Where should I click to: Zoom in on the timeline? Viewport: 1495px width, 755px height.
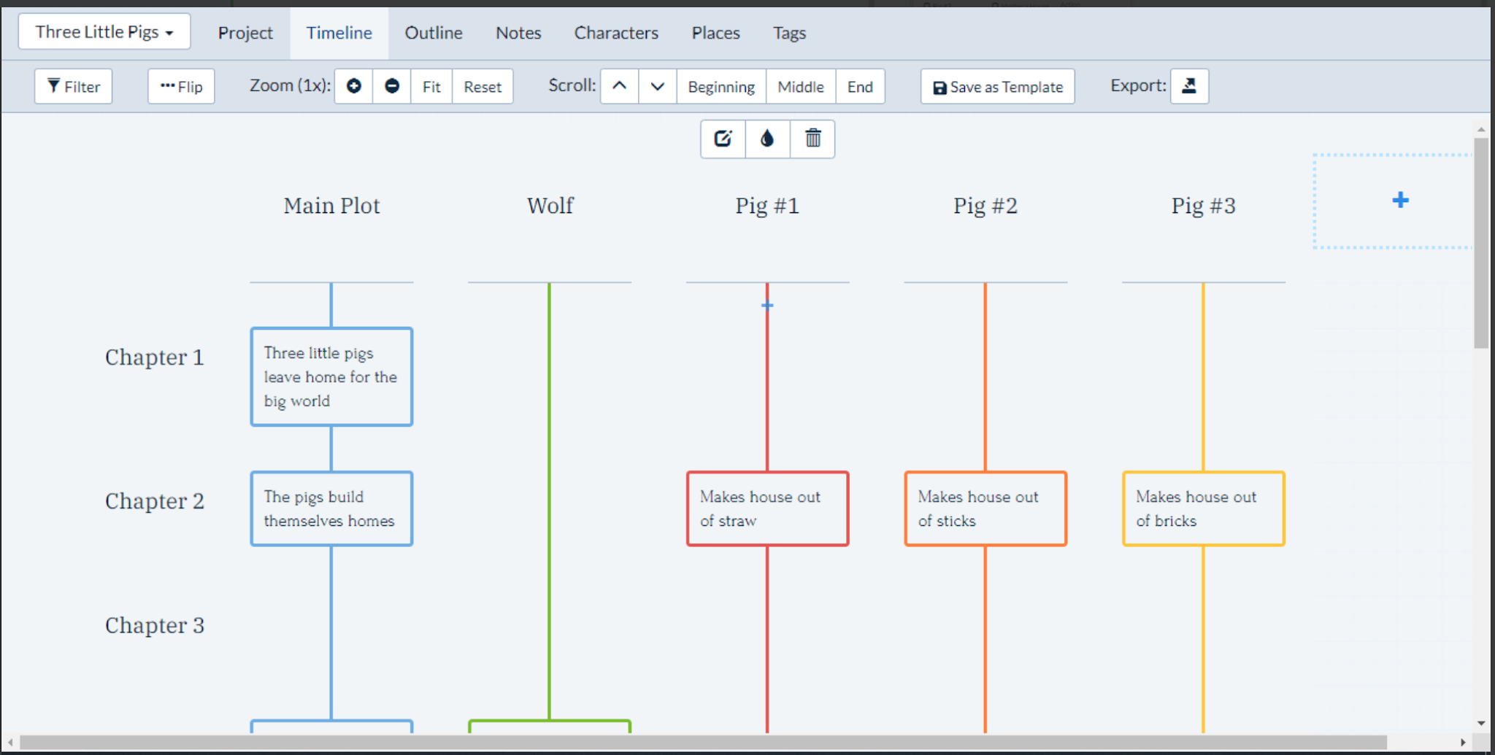tap(353, 86)
